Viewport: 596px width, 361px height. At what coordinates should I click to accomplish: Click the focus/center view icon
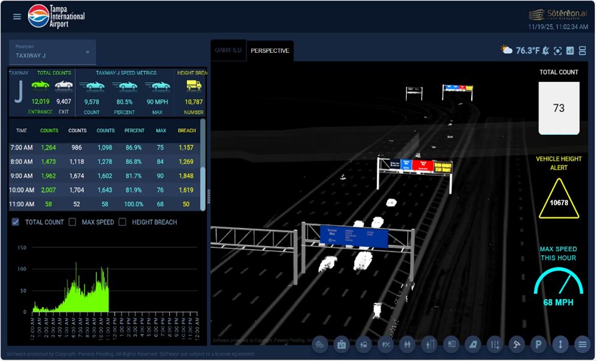point(558,52)
